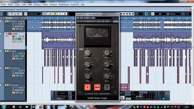Solo the ambiance track
Image resolution: width=194 pixels, height=109 pixels.
10,68
